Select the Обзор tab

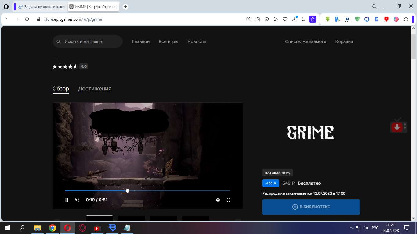(x=61, y=89)
